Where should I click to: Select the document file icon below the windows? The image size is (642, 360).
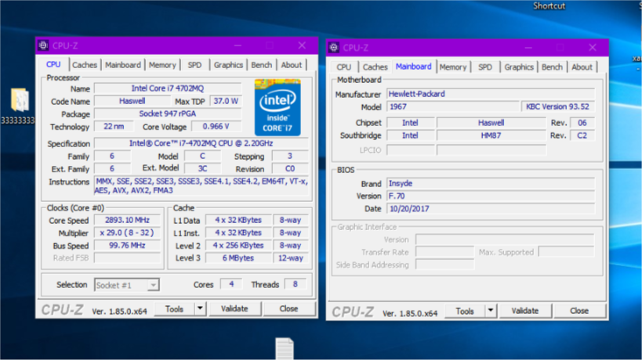(x=284, y=348)
